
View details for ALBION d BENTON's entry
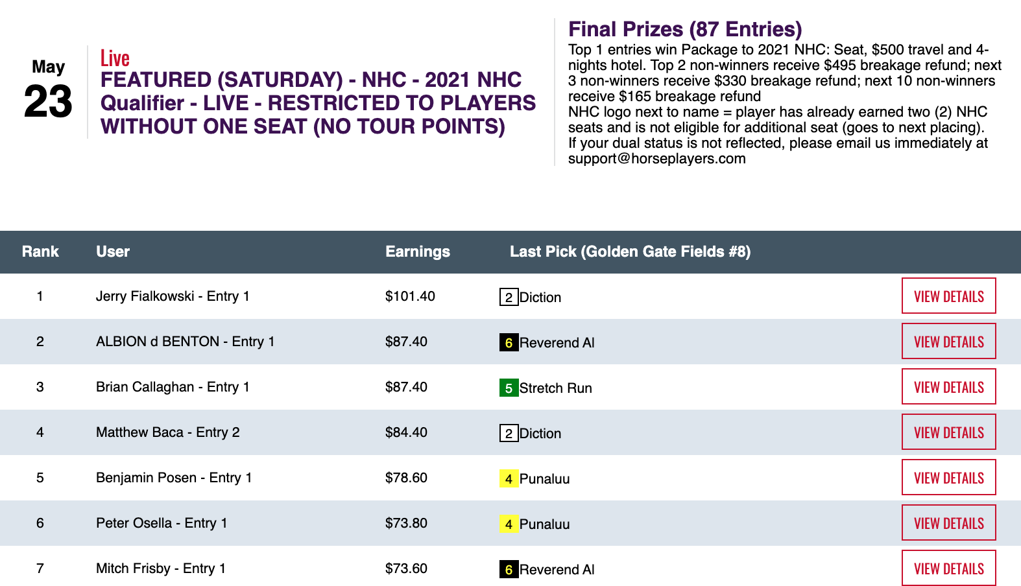(948, 342)
